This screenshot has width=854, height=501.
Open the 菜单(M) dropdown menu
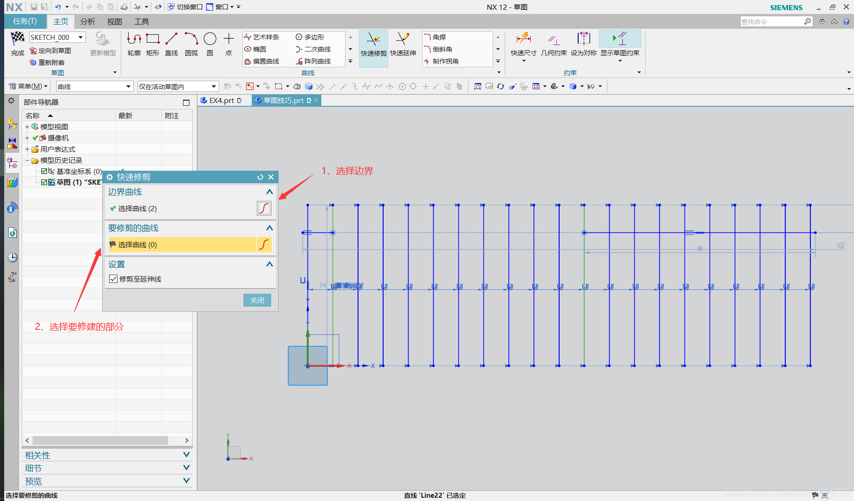coord(29,86)
